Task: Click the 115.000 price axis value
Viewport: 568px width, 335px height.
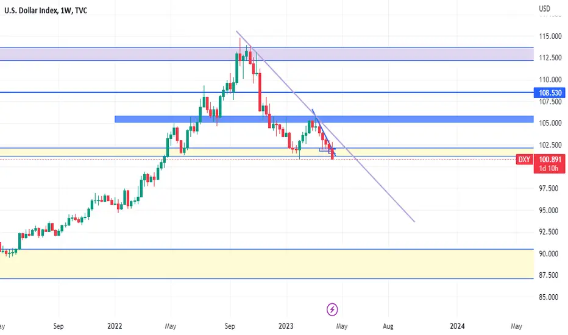Action: pos(550,36)
